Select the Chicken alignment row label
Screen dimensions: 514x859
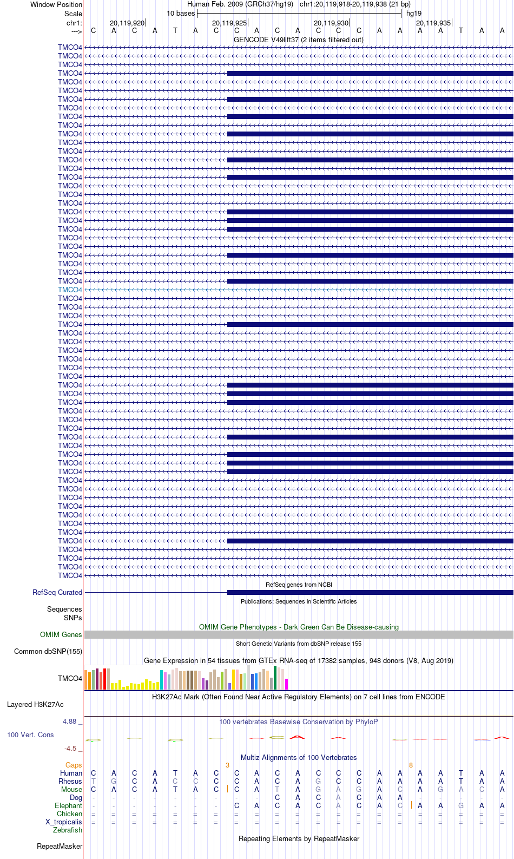69,814
